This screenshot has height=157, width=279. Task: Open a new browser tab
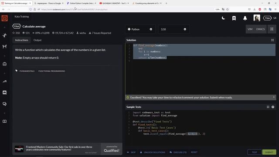166,3
